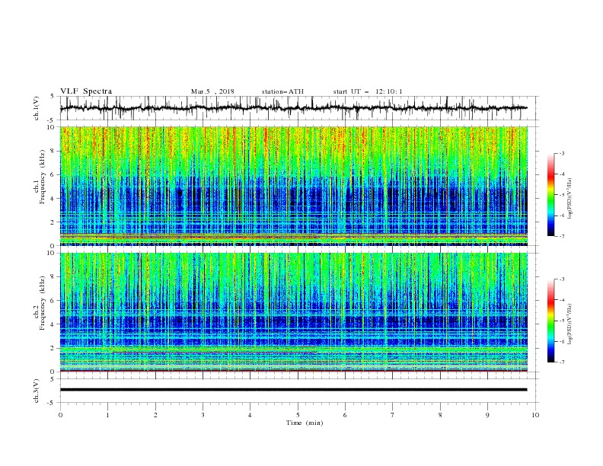Click the ch.2 Frequency (kHz) axis label
603x466 pixels.
[x=43, y=303]
